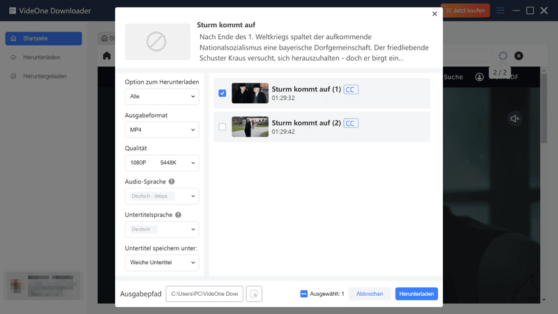Click the loading spinner icon
Screen dimensions: 558x314
[x=503, y=56]
